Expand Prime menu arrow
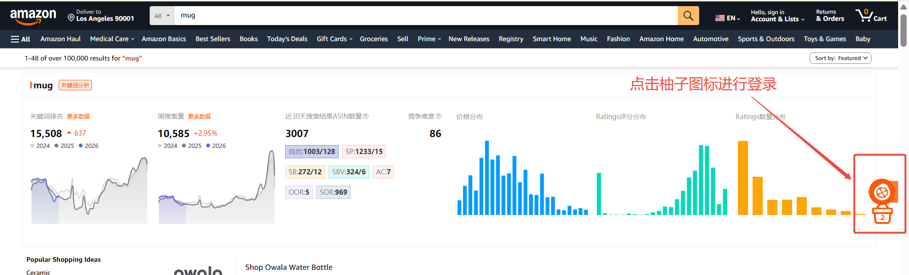The image size is (909, 275). (x=440, y=39)
